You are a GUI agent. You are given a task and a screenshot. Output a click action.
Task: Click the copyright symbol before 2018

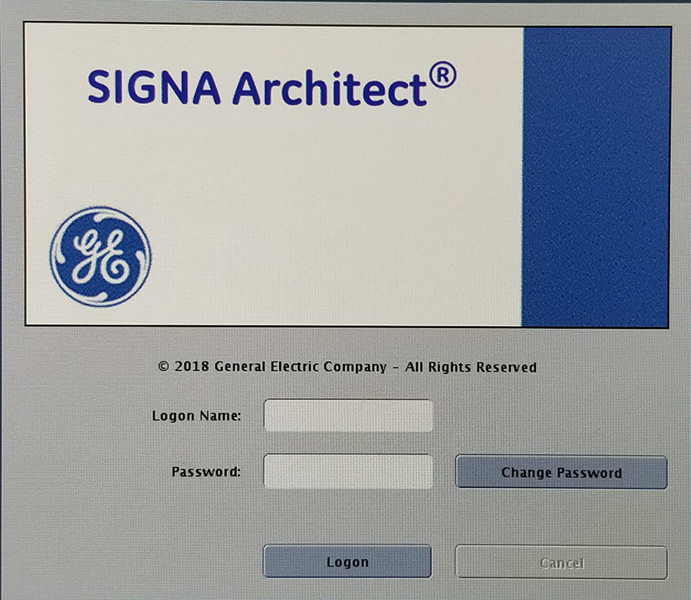163,367
